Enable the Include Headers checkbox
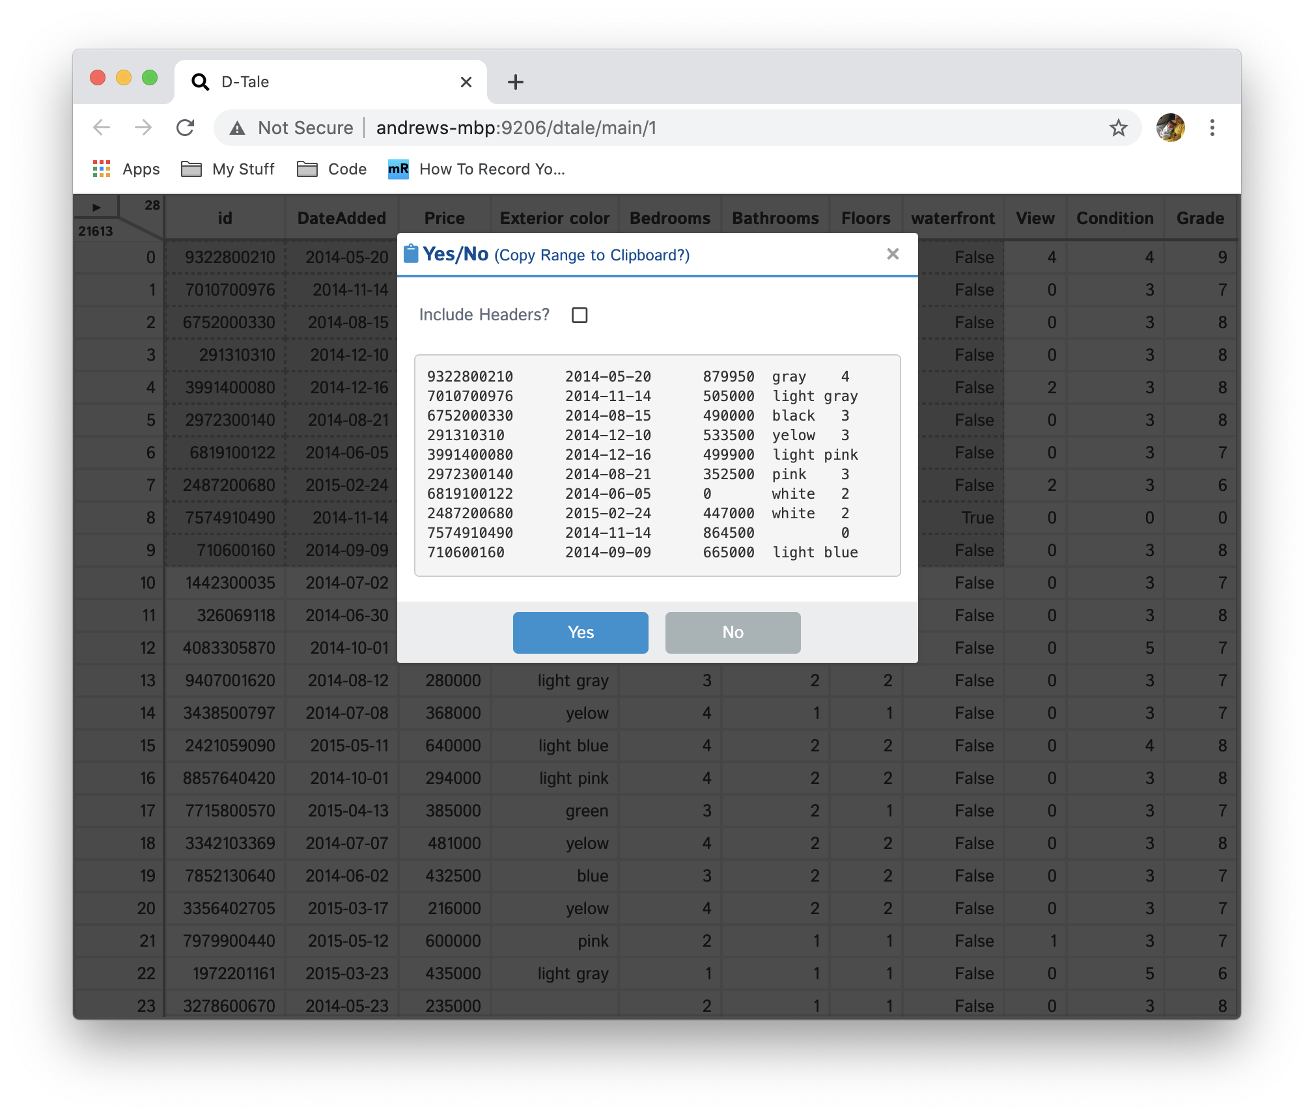This screenshot has height=1116, width=1314. (x=579, y=315)
